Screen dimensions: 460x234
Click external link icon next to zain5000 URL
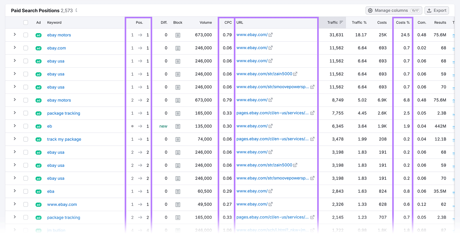click(x=295, y=74)
